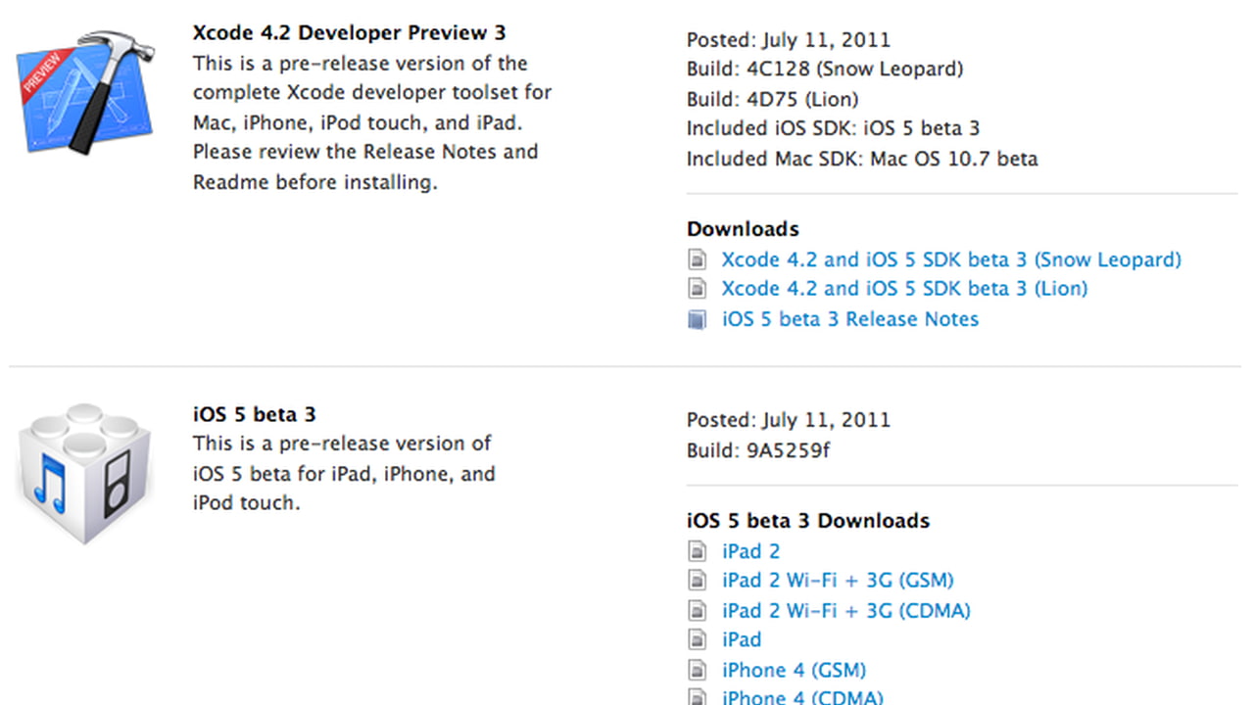Download Xcode 4.2 SDK beta 3 (Snow Leopard)
Screen dimensions: 1254x705
click(x=951, y=259)
